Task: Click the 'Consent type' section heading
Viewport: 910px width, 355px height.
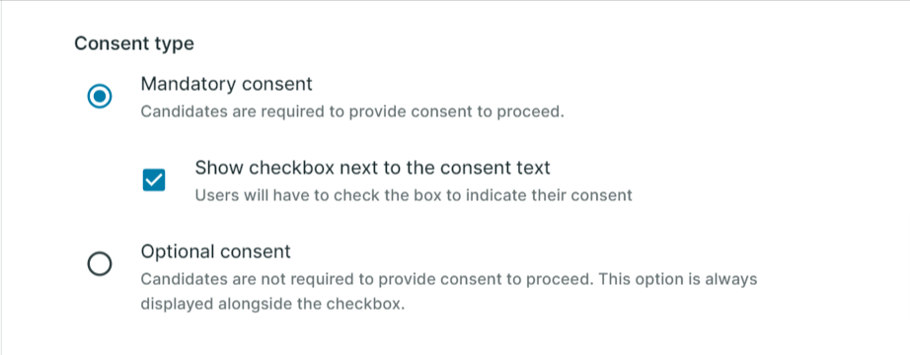Action: (134, 43)
